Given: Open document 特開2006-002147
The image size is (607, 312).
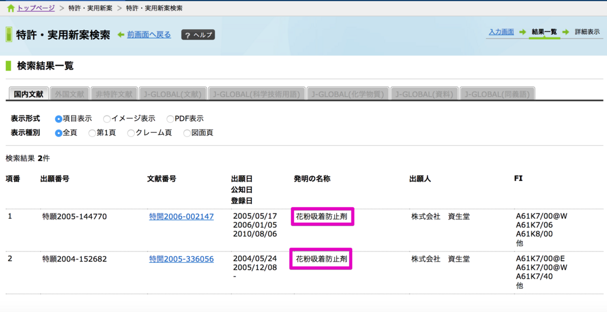Looking at the screenshot, I should pos(181,217).
